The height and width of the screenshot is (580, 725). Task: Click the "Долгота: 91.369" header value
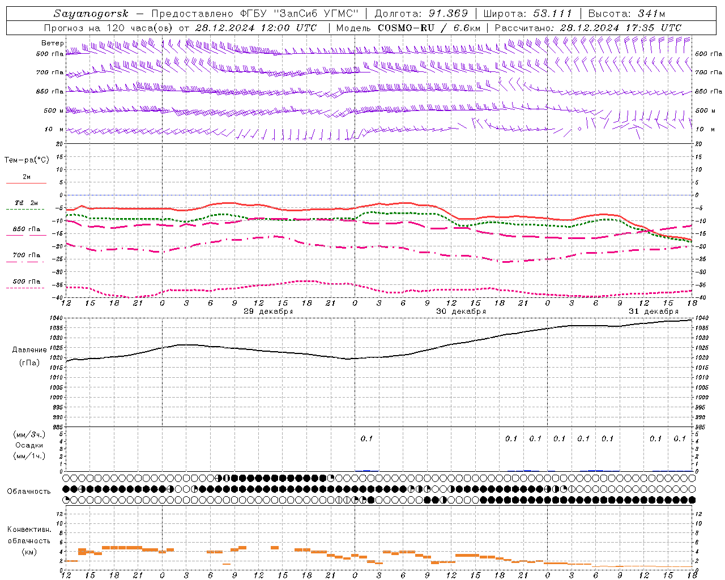421,14
